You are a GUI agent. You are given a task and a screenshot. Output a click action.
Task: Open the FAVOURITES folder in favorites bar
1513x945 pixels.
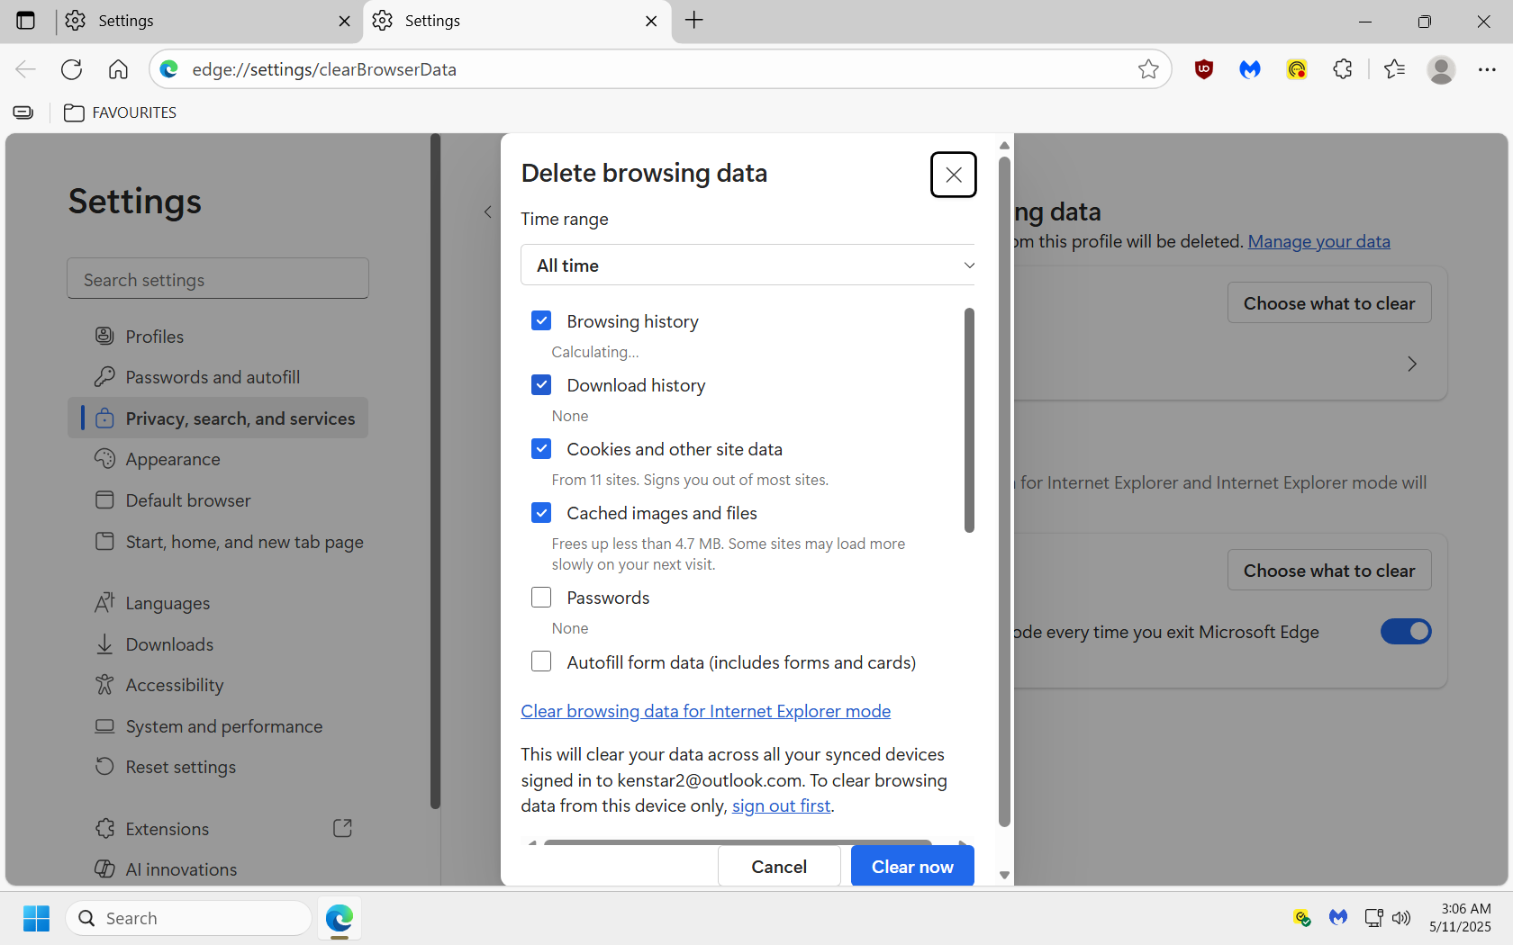click(x=121, y=112)
